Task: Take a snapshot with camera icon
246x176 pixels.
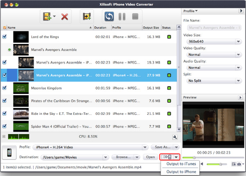Action: click(x=239, y=164)
